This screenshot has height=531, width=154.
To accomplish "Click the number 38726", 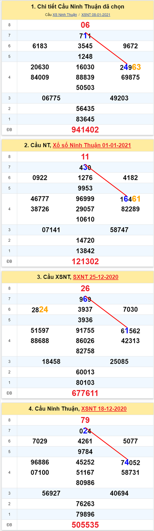I will click(40, 209).
